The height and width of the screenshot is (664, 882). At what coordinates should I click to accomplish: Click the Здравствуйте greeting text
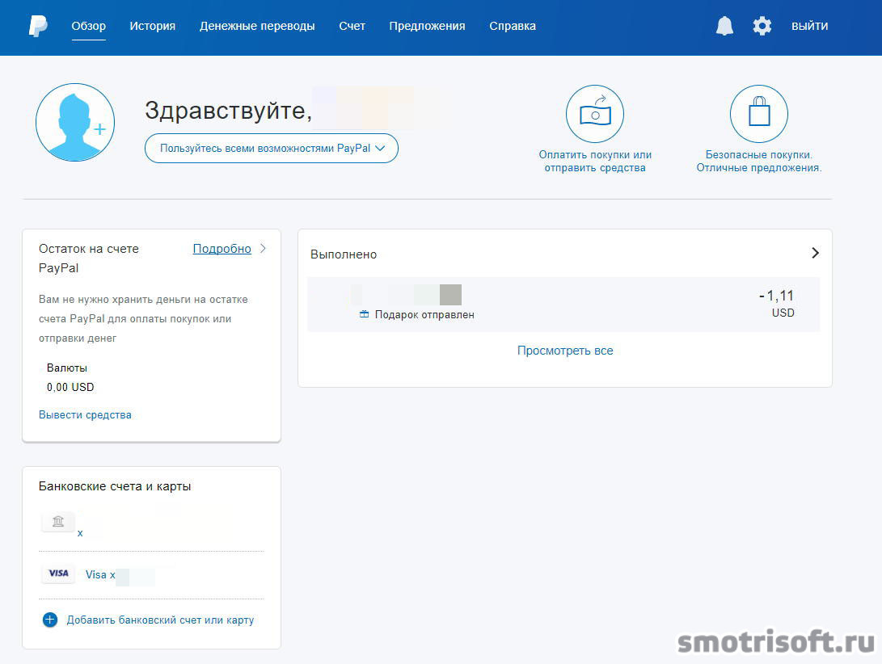coord(228,111)
